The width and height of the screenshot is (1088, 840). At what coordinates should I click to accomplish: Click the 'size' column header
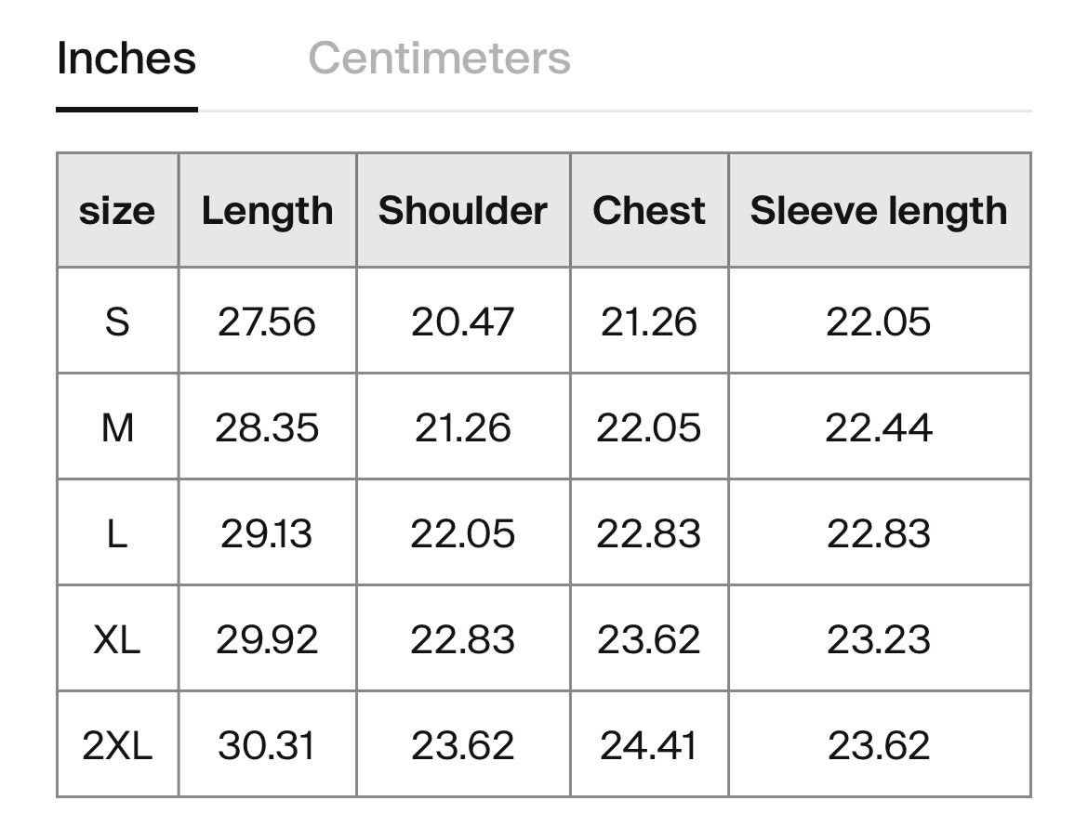click(117, 211)
